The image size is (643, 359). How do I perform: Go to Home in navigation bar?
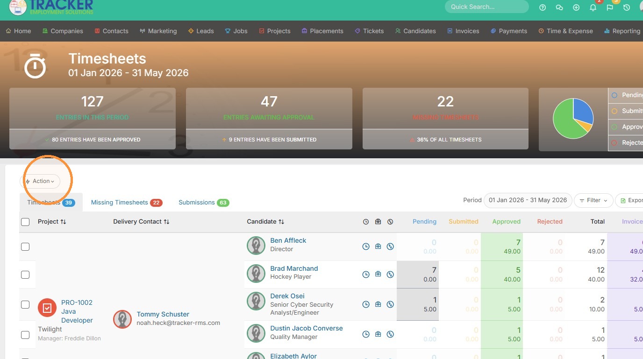tap(18, 31)
